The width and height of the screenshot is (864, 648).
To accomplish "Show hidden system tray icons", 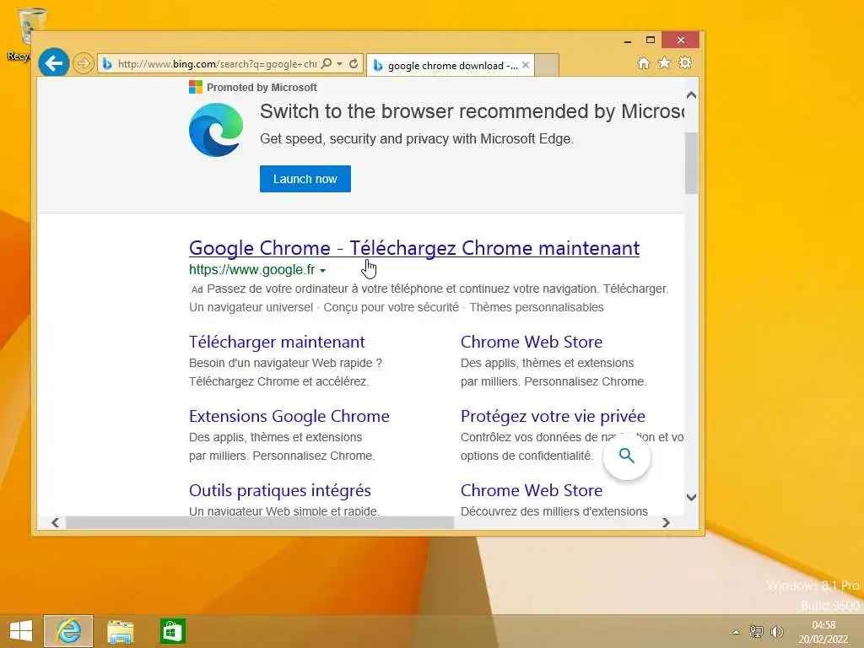I will pos(736,632).
